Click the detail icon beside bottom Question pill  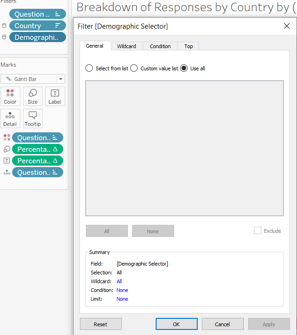(6, 173)
